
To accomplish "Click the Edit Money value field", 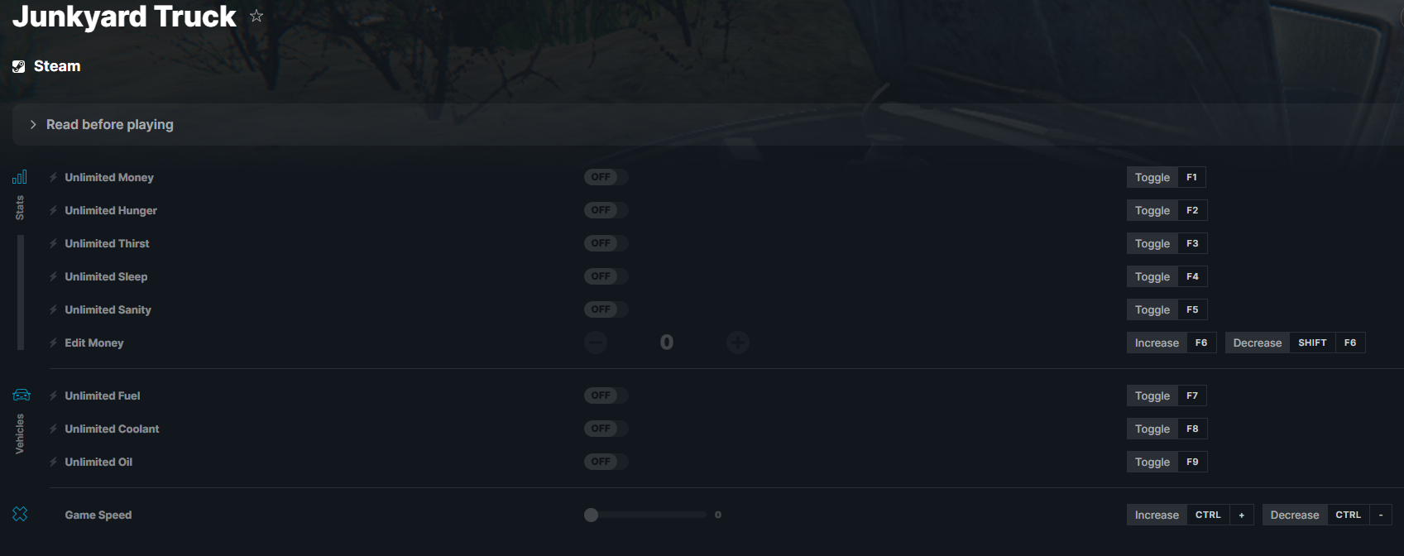I will click(667, 343).
